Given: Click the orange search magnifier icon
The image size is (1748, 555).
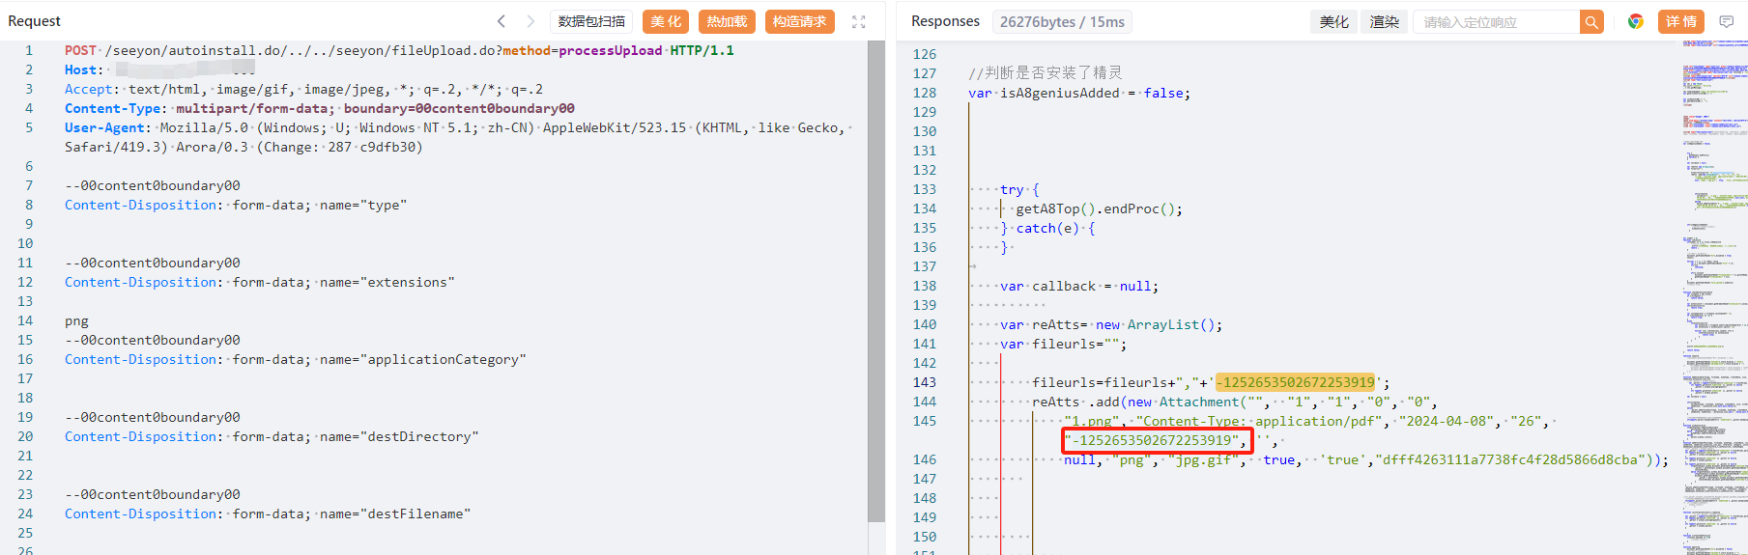Looking at the screenshot, I should (x=1591, y=21).
